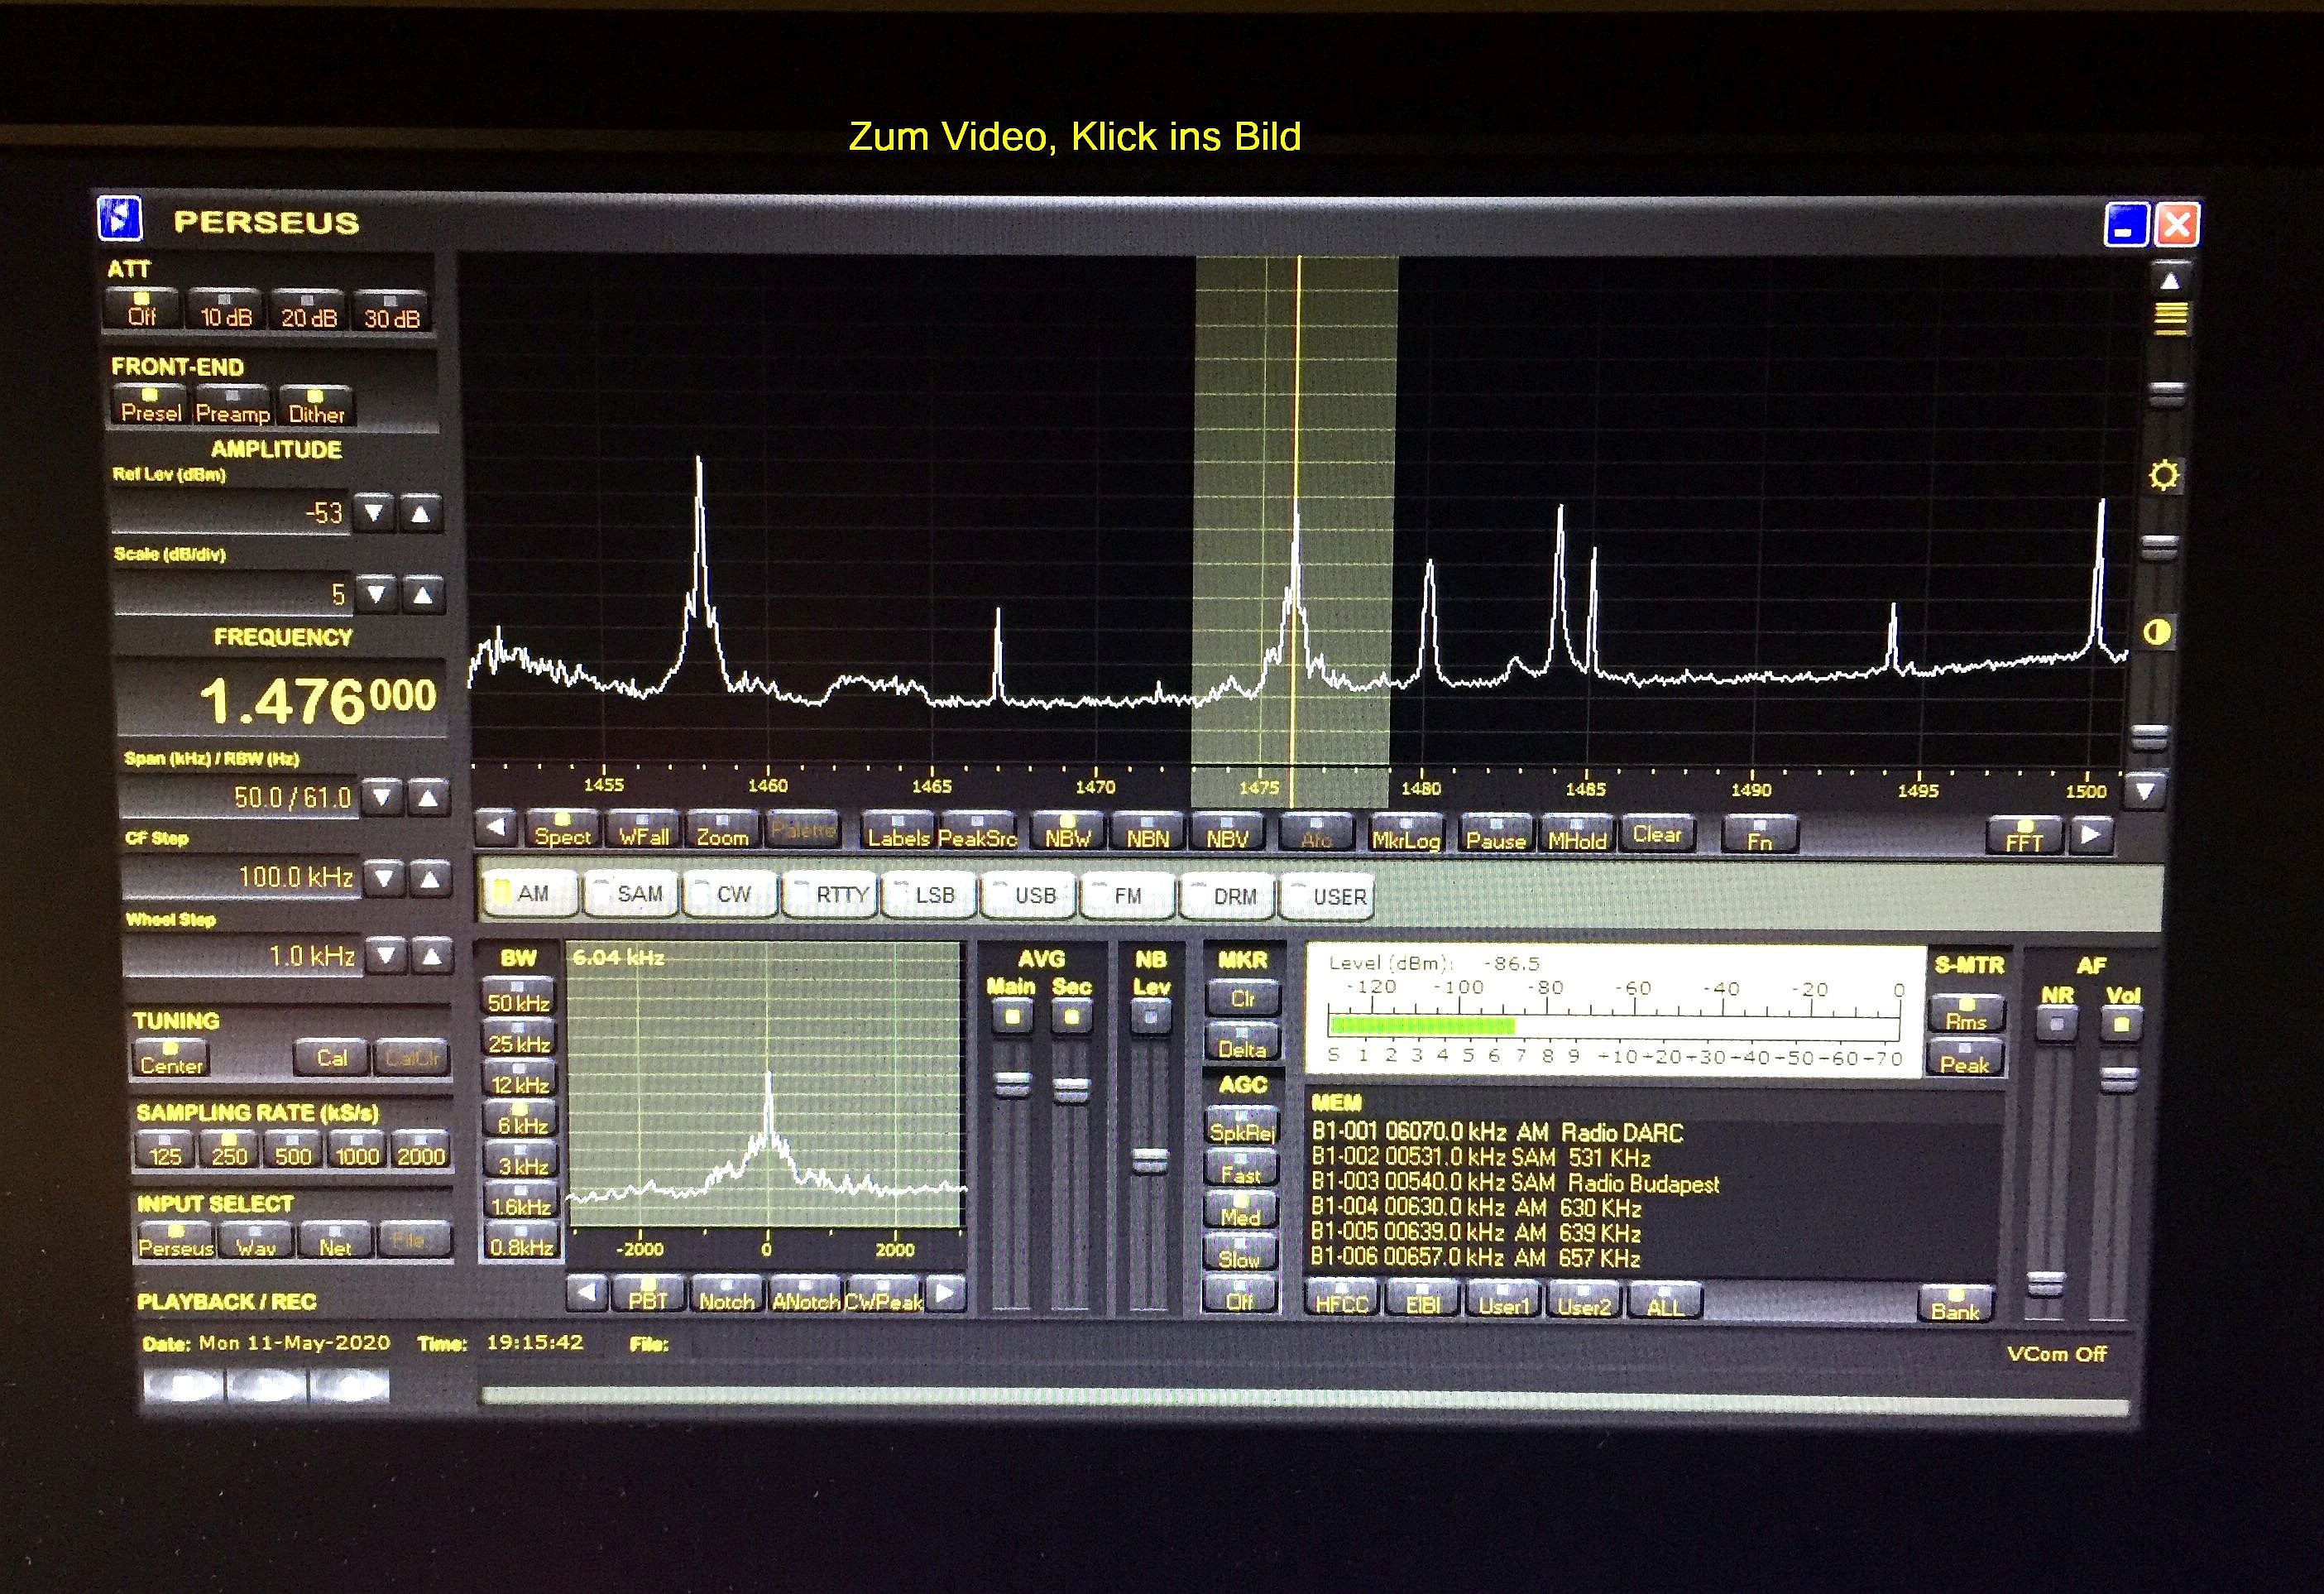Pause the spectrum display

tap(1496, 833)
